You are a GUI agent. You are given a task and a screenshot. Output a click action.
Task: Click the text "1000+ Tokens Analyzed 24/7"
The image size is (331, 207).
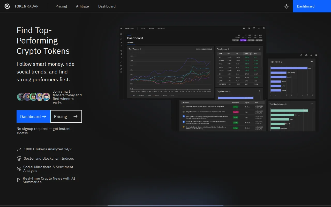tap(48, 149)
